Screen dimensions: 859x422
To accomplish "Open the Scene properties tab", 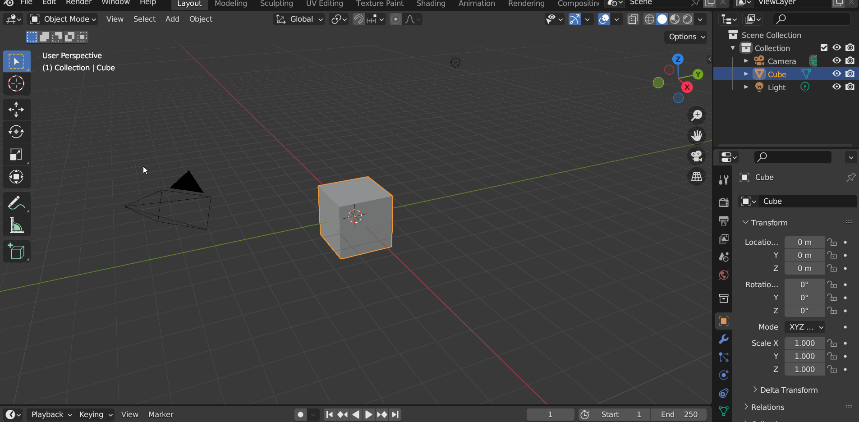I will (x=724, y=257).
